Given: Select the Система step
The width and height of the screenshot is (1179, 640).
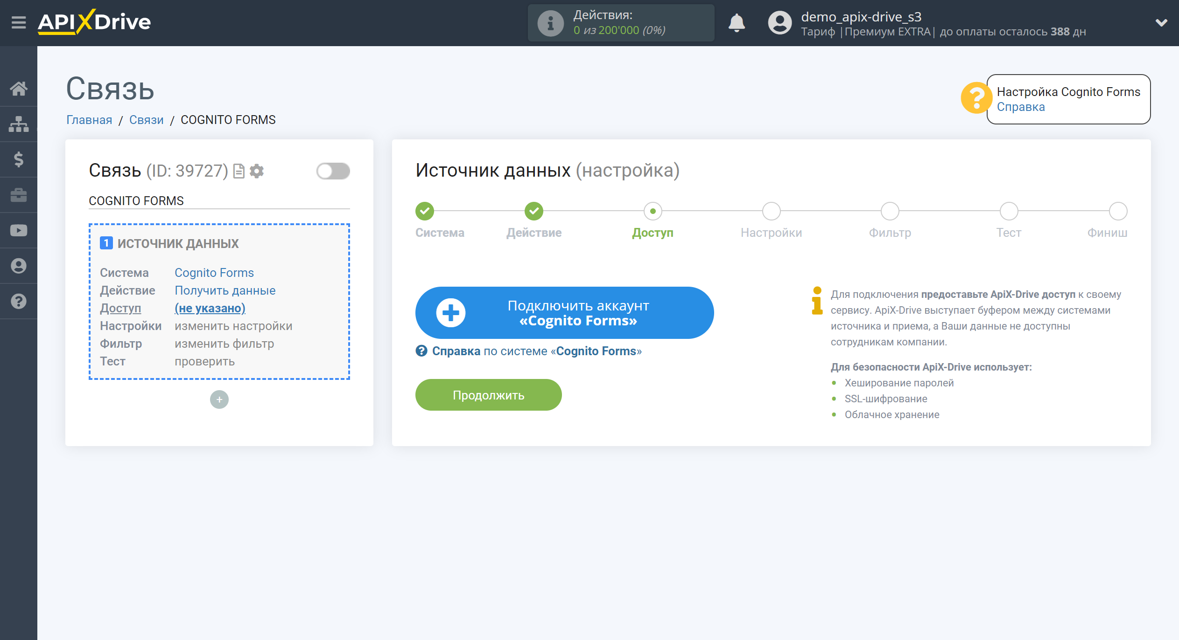Looking at the screenshot, I should tap(425, 211).
